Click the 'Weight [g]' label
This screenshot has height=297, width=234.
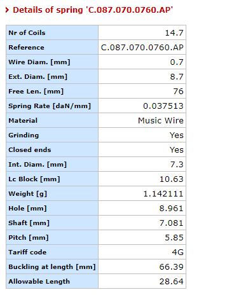tap(27, 194)
